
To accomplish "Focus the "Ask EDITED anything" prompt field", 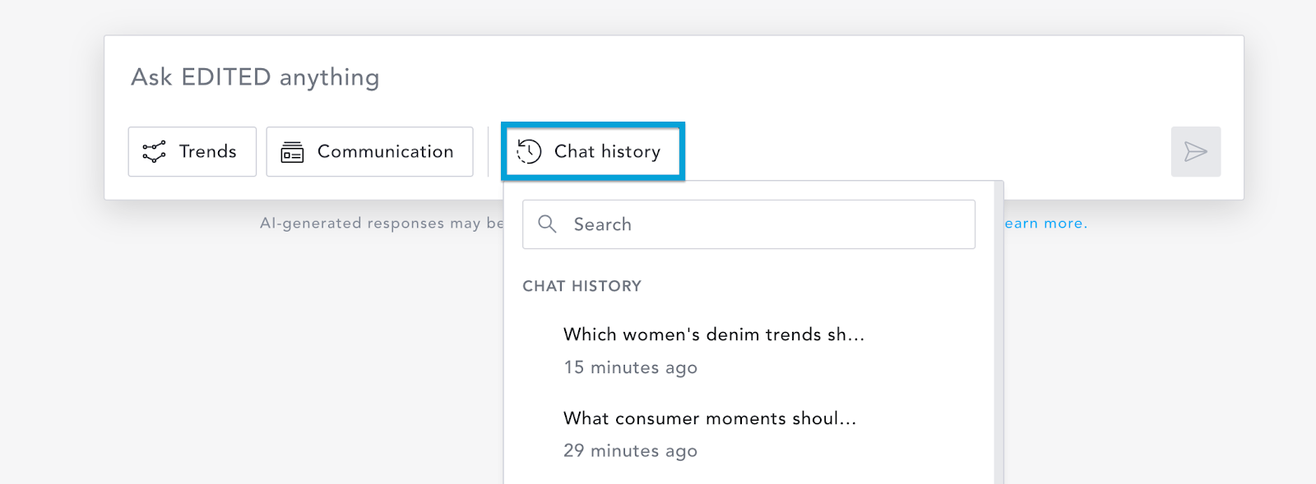I will 576,77.
